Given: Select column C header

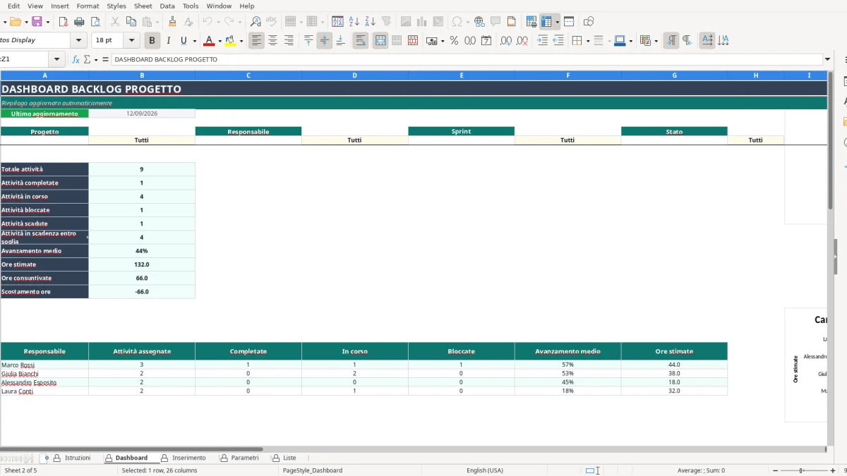Looking at the screenshot, I should tap(248, 75).
